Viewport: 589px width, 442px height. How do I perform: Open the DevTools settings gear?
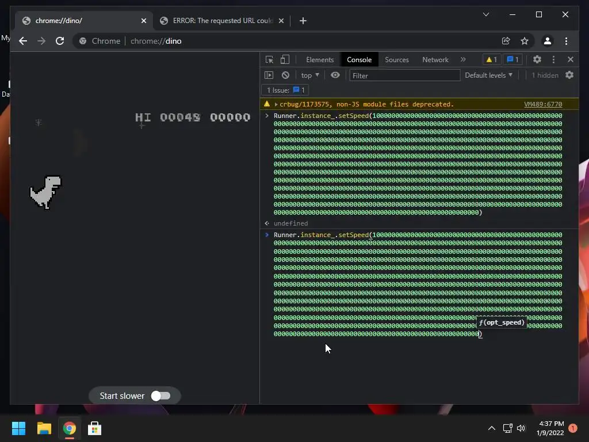pos(537,59)
